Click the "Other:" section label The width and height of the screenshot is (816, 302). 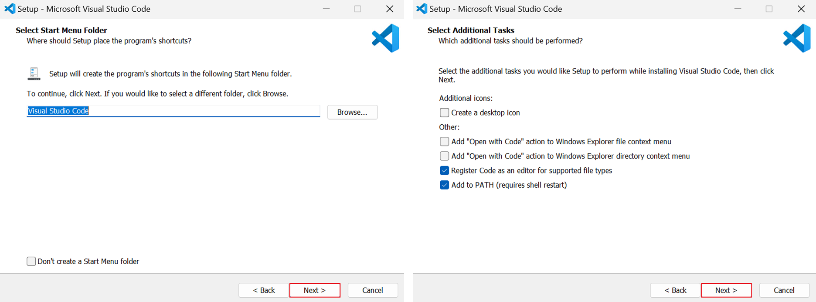[x=449, y=127]
